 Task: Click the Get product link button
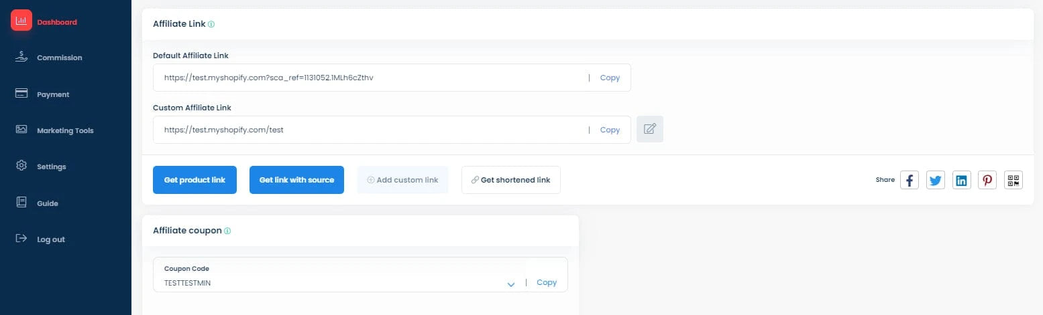[195, 180]
